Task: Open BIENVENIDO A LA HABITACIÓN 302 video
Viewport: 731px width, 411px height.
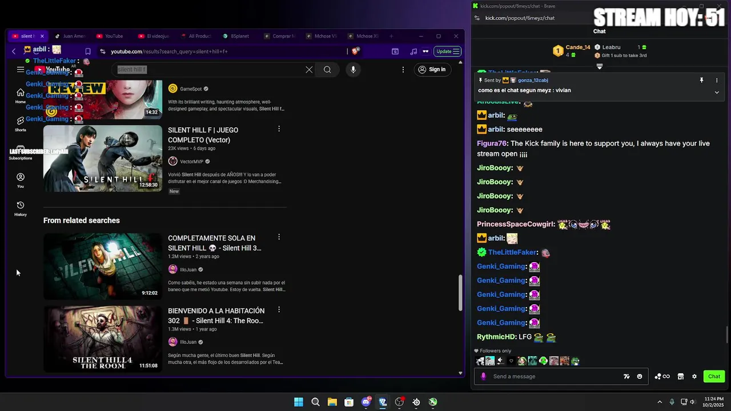Action: point(216,316)
